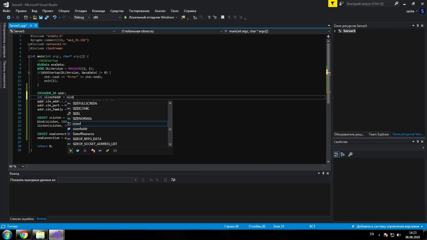The image size is (427, 240).
Task: Switch to Обозреватель решений tab
Action: 349,134
